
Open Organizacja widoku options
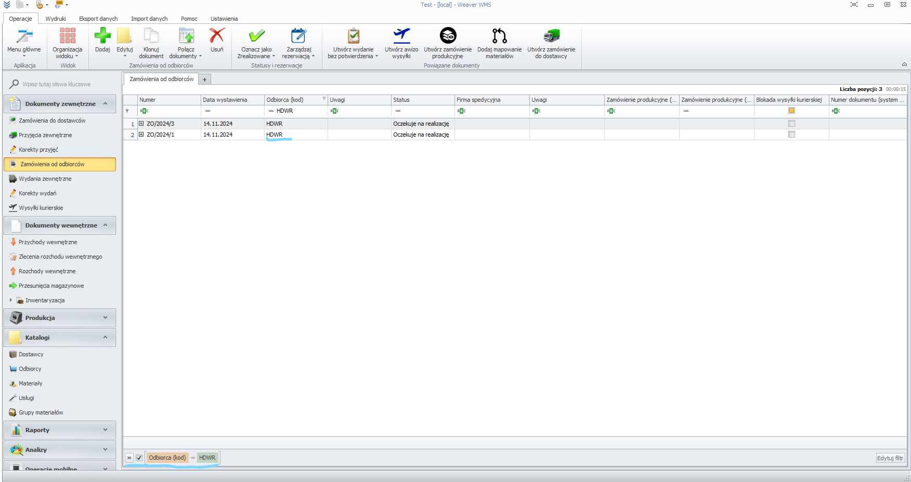[67, 43]
